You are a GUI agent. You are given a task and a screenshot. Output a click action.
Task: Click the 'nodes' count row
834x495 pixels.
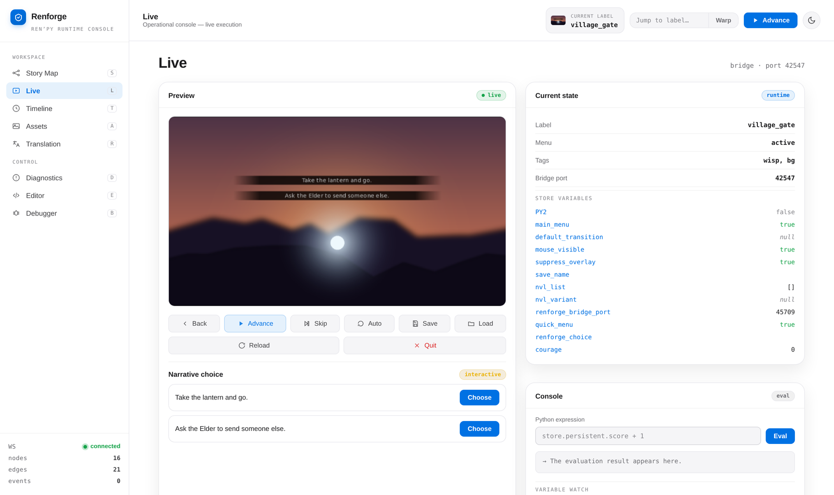(64, 458)
